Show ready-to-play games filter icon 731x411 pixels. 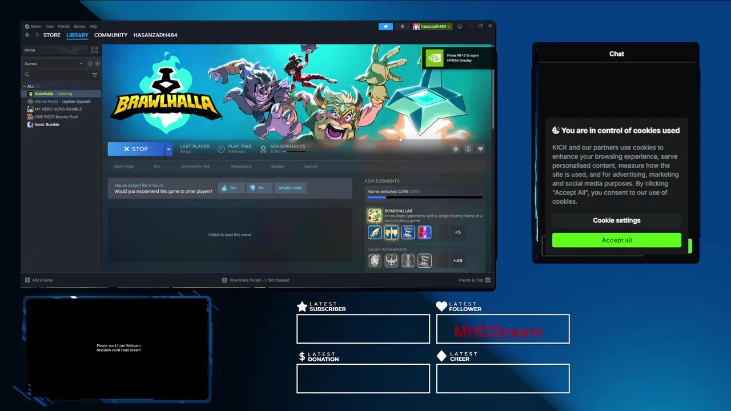(x=97, y=63)
